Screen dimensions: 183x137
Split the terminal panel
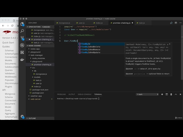tap(167, 94)
